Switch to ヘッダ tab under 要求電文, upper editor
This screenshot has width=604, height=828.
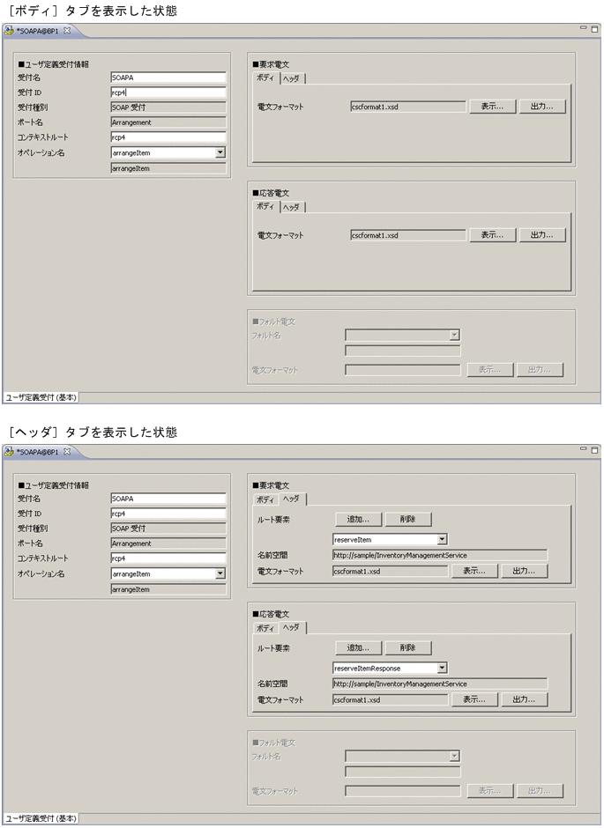pos(292,78)
